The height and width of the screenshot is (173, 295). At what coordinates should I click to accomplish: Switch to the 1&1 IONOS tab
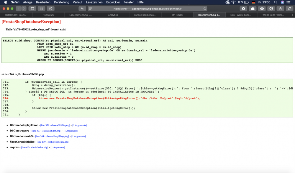[177, 15]
